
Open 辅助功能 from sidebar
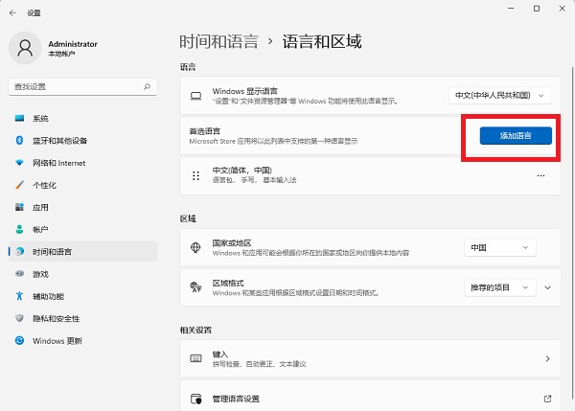(48, 296)
